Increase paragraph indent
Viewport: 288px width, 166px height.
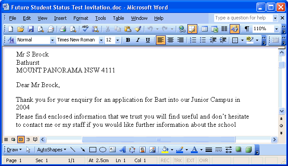pyautogui.click(x=223, y=40)
